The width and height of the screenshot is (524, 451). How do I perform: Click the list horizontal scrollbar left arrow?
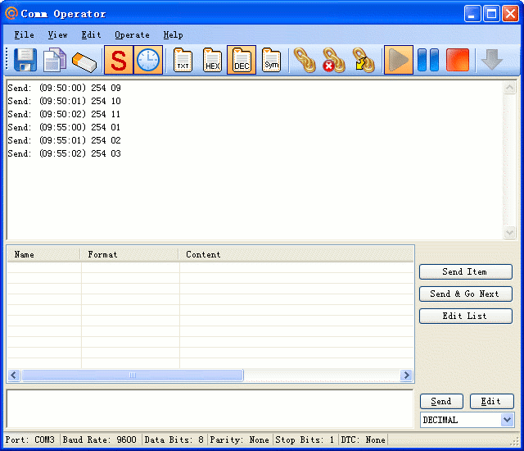14,375
